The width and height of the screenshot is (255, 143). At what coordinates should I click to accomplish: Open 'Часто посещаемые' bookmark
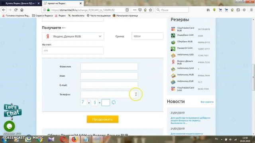tap(98, 15)
